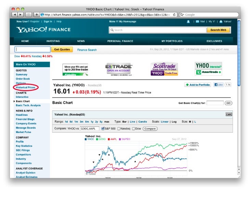Image resolution: width=249 pixels, height=218 pixels.
Task: Open the Order Book link
Action: [23, 79]
